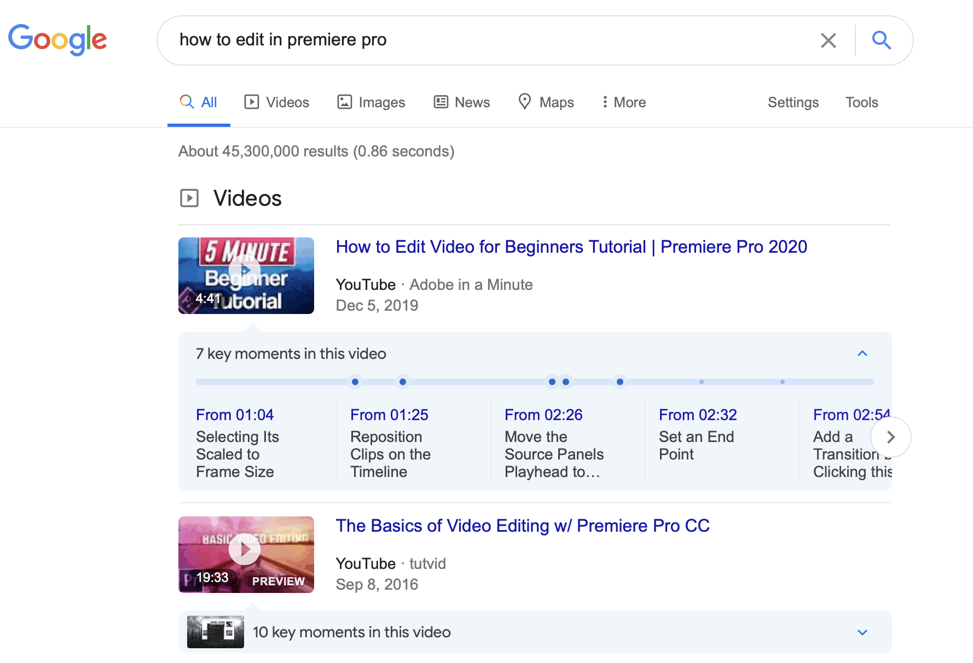Click '7 key moments in this video' label
This screenshot has height=663, width=973.
[x=291, y=354]
